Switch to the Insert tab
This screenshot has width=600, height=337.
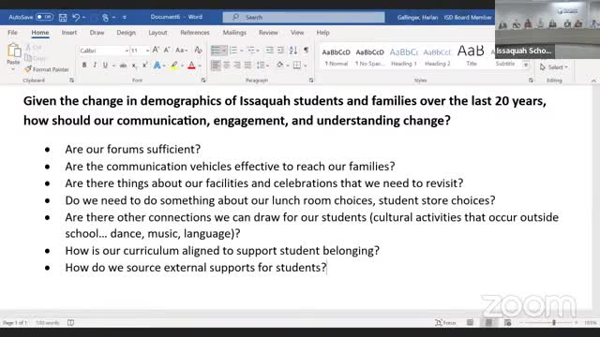69,33
